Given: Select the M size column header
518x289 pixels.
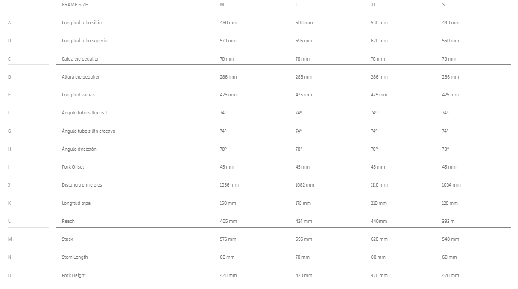Looking at the screenshot, I should [222, 5].
